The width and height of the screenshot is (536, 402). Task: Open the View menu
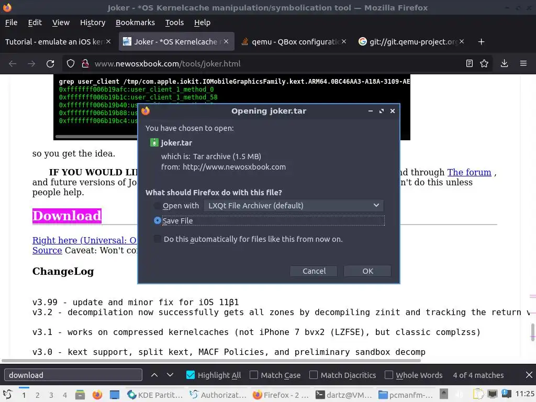tap(61, 23)
